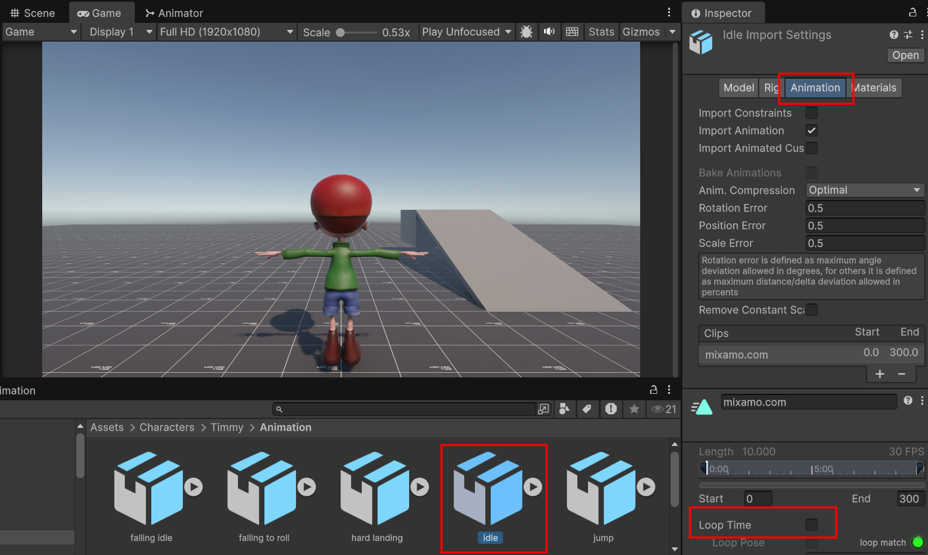Click the favorites star icon in Project panel
The height and width of the screenshot is (555, 928).
click(634, 409)
